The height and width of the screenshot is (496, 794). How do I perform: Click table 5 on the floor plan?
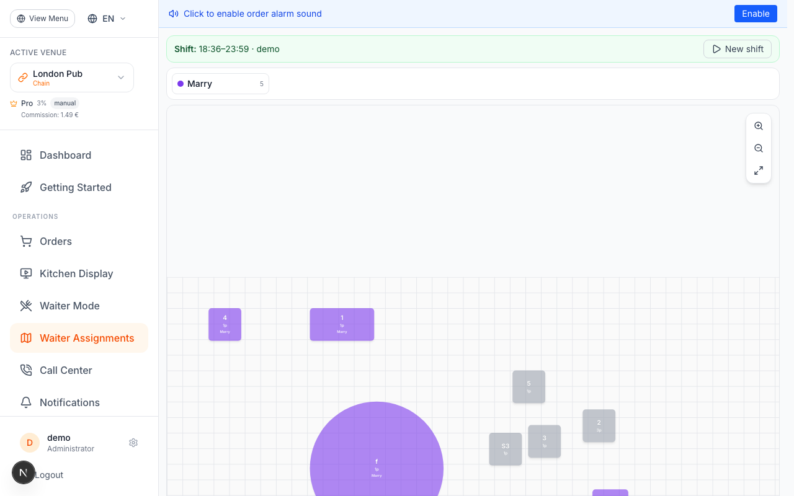529,386
